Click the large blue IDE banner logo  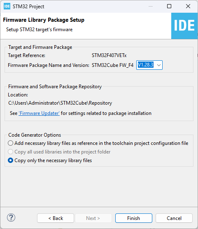[184, 26]
